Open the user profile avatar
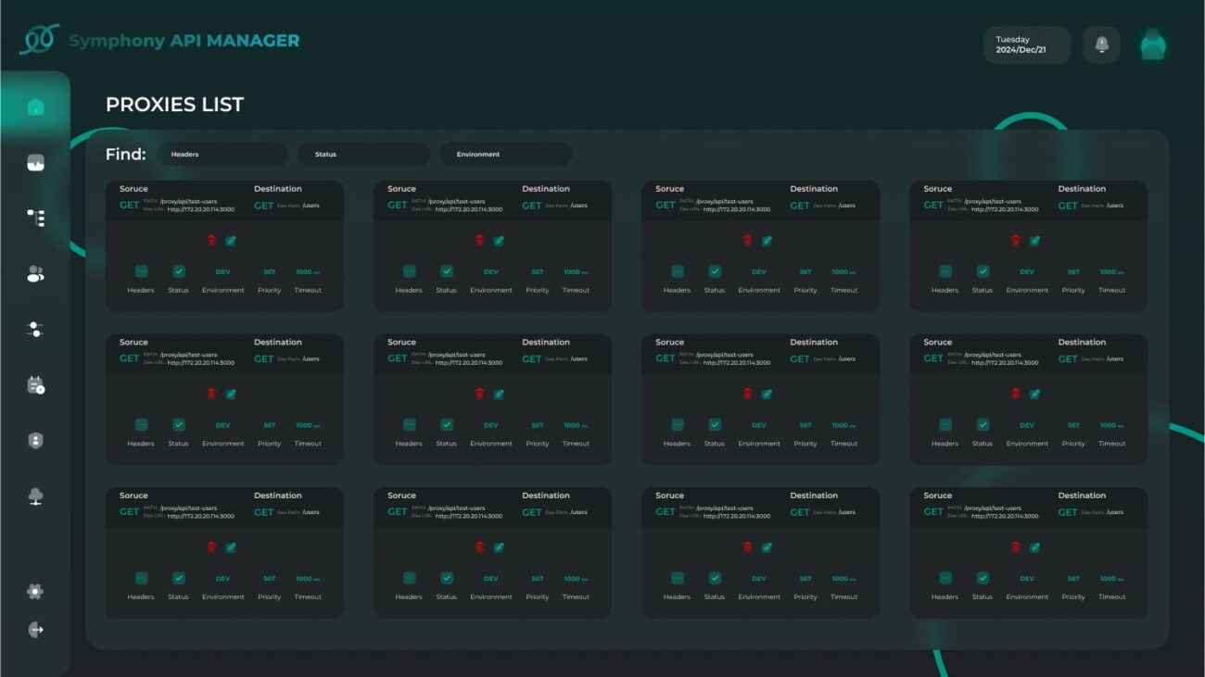The height and width of the screenshot is (677, 1205). point(1152,44)
